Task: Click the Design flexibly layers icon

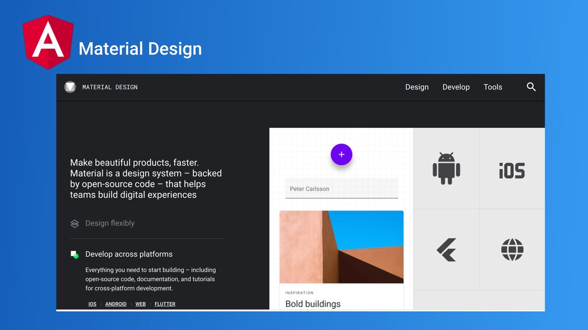Action: coord(75,223)
